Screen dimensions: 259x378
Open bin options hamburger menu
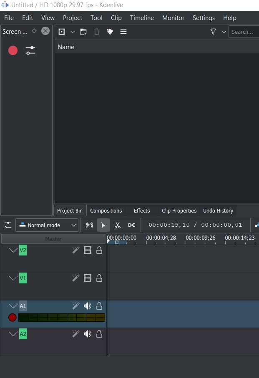pos(123,32)
